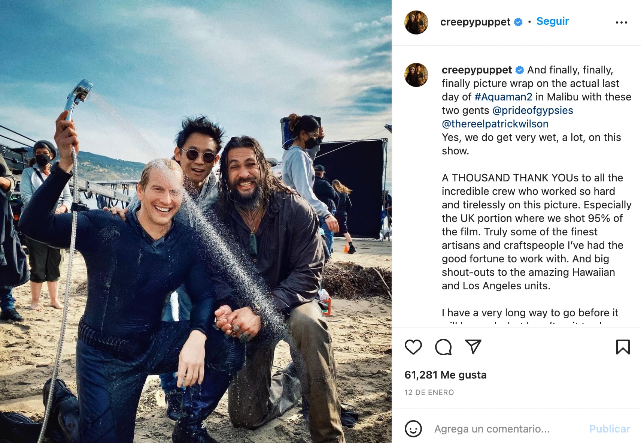Open the #Aquaman2 hashtag link
The height and width of the screenshot is (443, 641).
[x=503, y=97]
